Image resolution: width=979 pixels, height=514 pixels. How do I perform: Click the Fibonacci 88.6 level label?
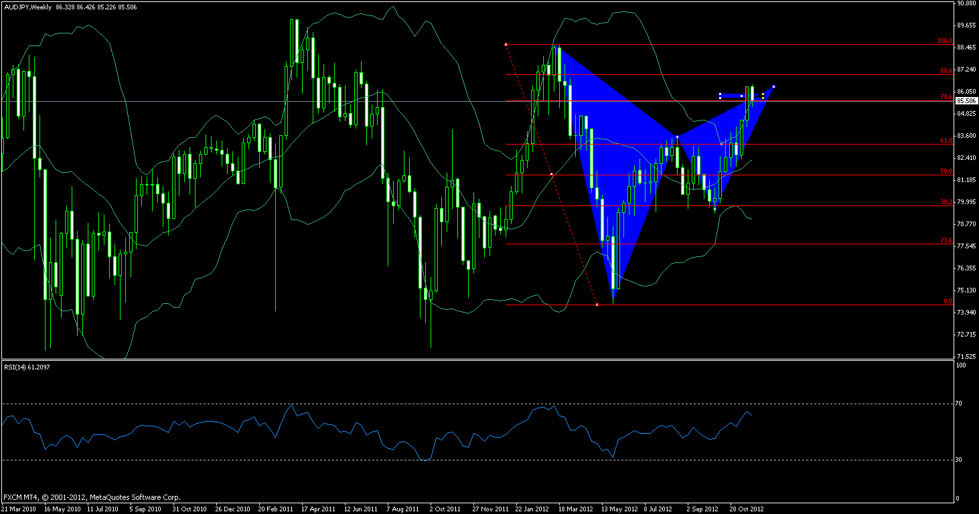tap(946, 71)
